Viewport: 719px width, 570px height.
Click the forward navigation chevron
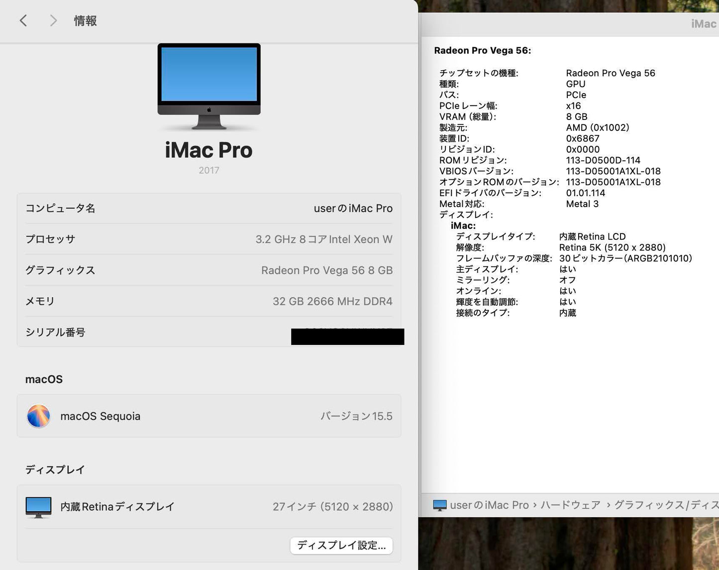click(53, 20)
